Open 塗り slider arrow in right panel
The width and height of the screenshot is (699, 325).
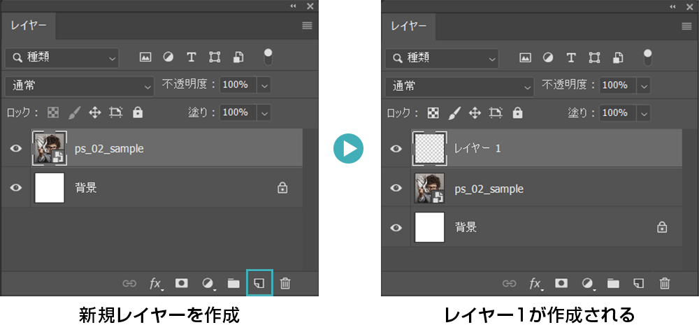644,113
